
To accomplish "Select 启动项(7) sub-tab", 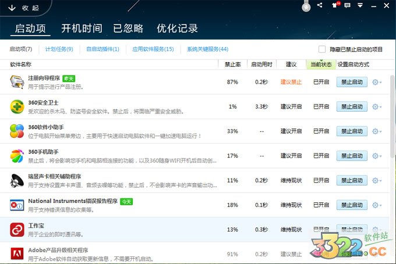I will point(21,49).
